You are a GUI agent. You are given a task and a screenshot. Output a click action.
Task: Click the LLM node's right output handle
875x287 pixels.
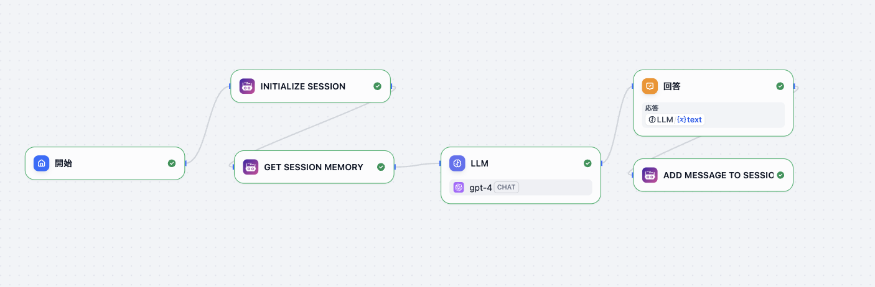(x=601, y=163)
